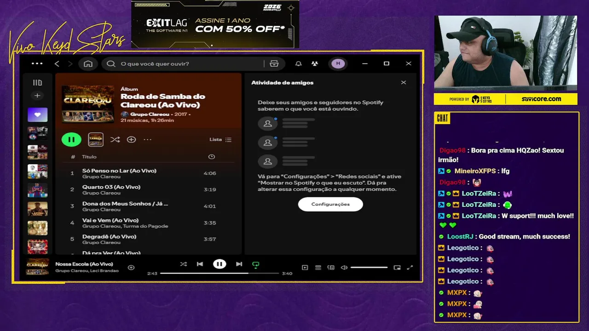589x331 pixels.
Task: Click the magnifier search icon
Action: [111, 64]
